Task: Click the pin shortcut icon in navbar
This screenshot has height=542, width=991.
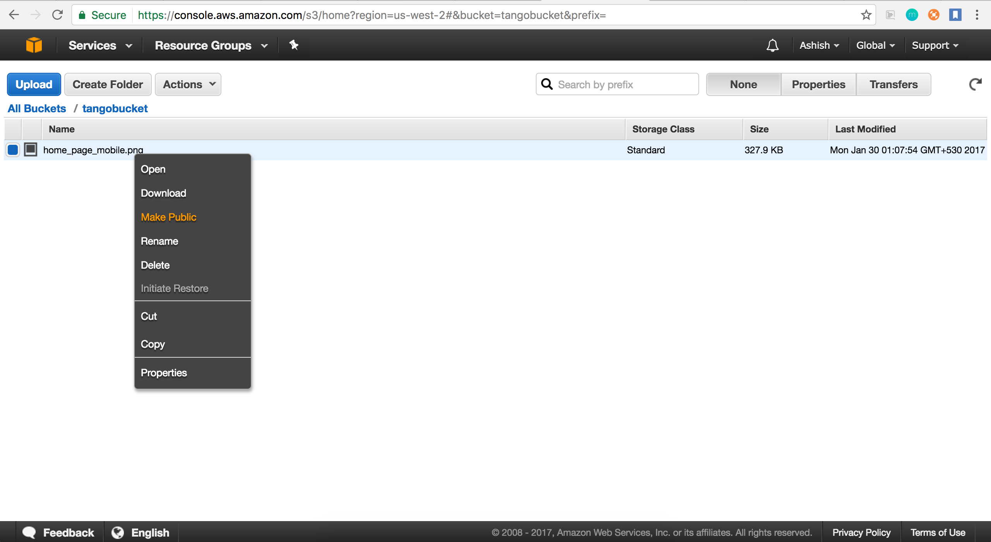Action: point(294,45)
